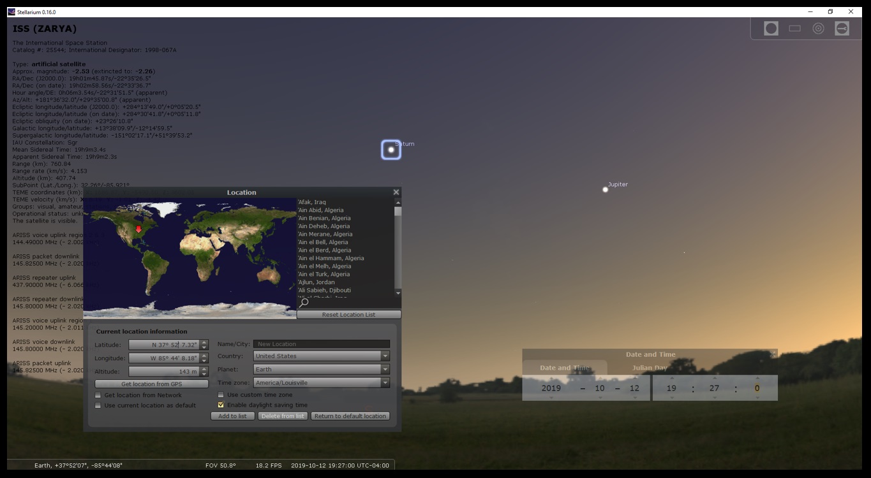Screen dimensions: 871x478
Task: Click Return to default location button
Action: [x=350, y=416]
